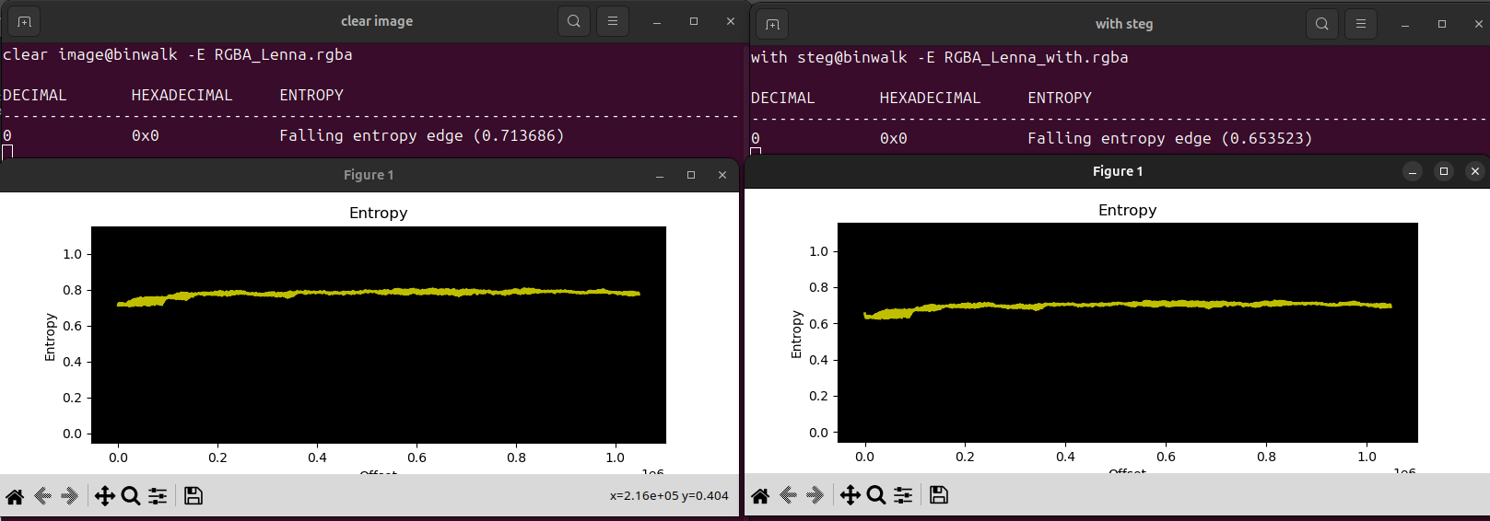
Task: Click 0x0 value in clear image terminal
Action: coord(146,136)
